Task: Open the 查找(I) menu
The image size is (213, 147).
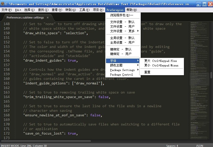Action: click(x=43, y=10)
